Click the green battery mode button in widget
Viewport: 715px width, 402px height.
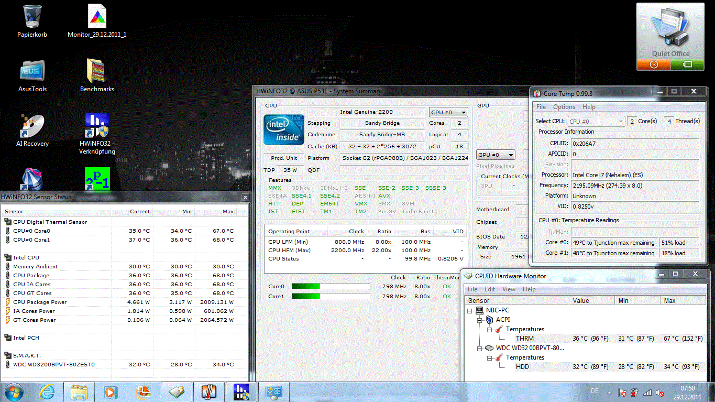687,64
